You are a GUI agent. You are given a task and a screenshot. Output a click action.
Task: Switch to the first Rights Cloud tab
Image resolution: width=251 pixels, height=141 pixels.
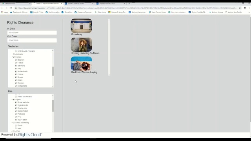click(x=79, y=4)
